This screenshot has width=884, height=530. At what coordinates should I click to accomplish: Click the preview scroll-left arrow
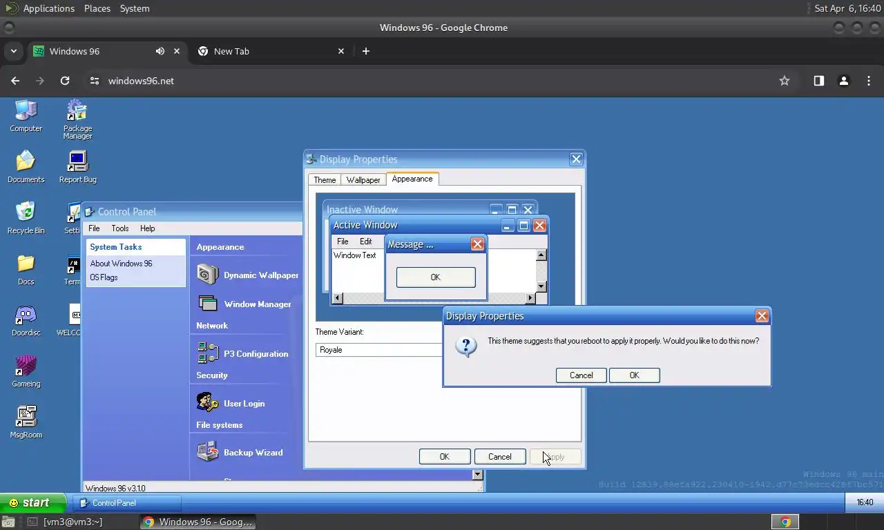[338, 298]
